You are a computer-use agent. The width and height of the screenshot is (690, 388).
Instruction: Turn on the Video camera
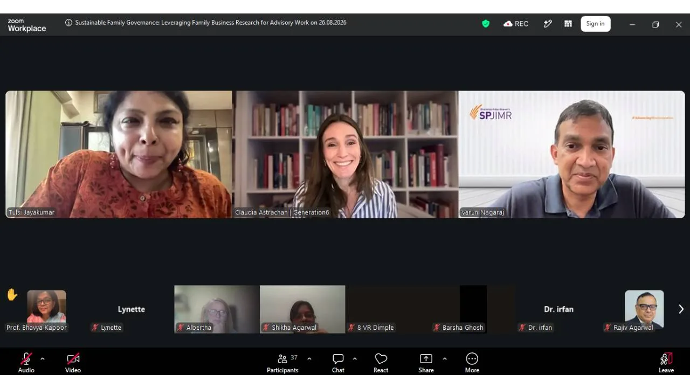73,363
